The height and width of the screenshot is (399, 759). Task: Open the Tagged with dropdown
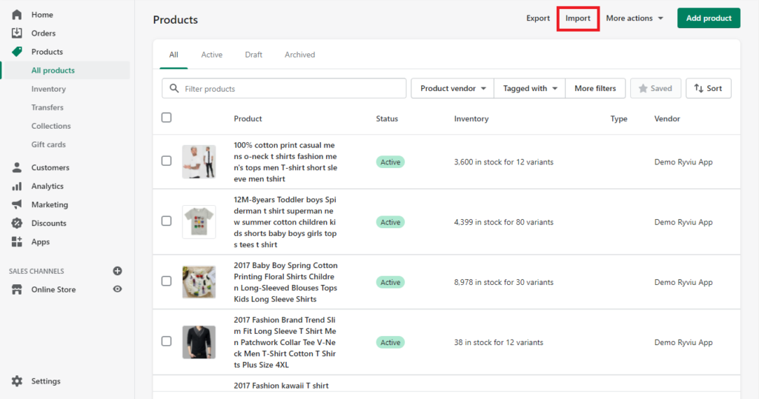tap(529, 89)
